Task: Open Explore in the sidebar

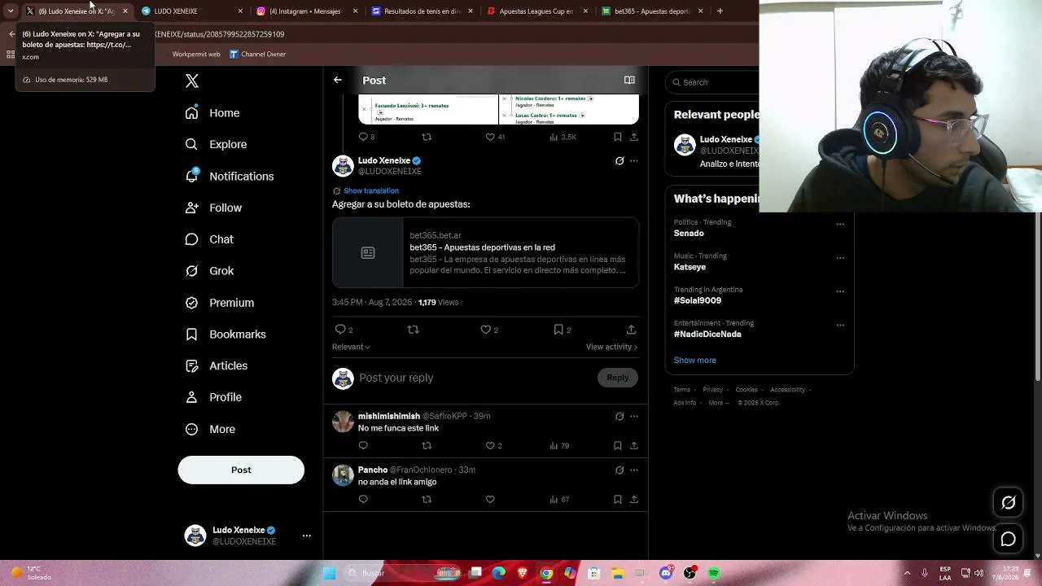Action: (x=216, y=144)
